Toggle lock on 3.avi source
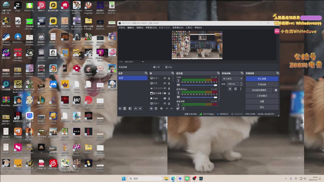Viewport: 324px width, 182px height. tap(169, 98)
